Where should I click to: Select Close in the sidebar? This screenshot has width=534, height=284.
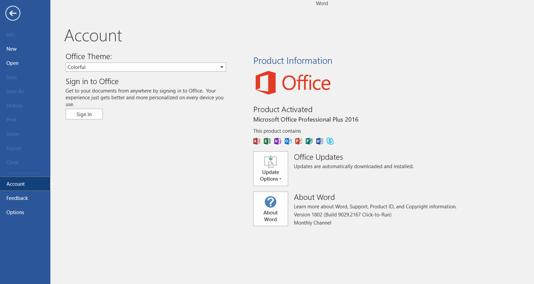click(x=25, y=162)
